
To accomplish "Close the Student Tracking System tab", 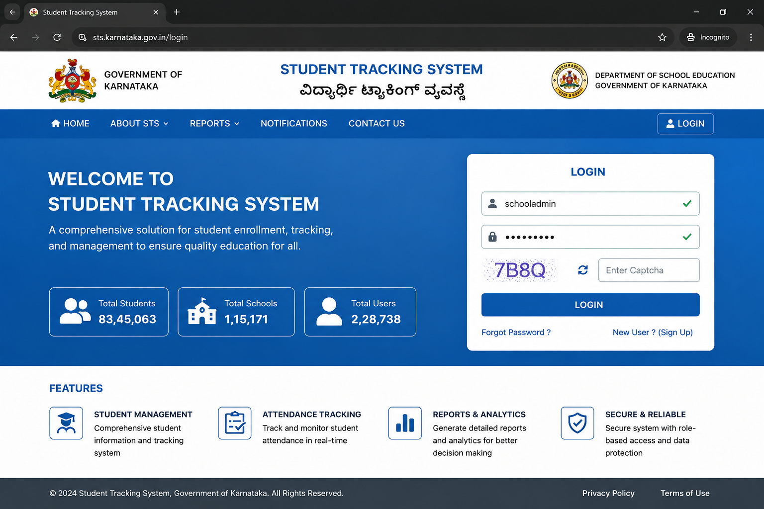I will point(156,12).
